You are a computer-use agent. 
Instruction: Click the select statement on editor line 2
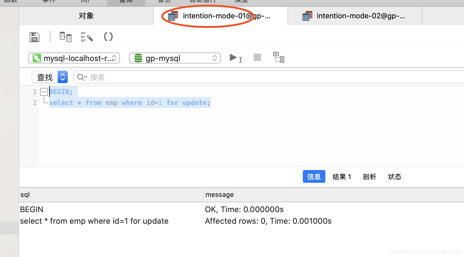(x=130, y=103)
